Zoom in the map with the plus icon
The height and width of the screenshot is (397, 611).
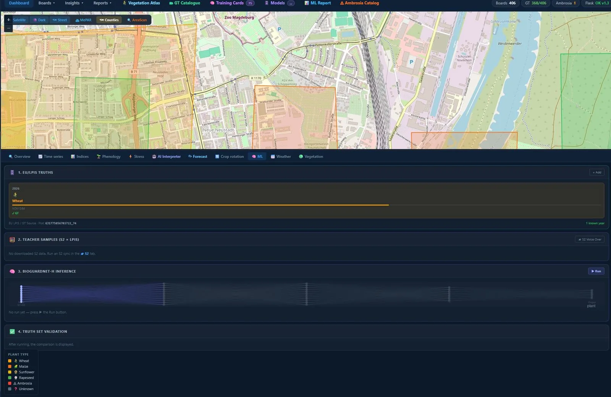[x=8, y=20]
